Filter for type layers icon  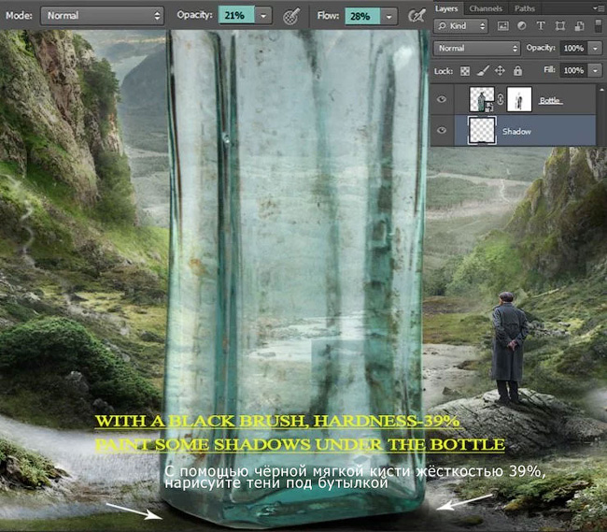[541, 26]
